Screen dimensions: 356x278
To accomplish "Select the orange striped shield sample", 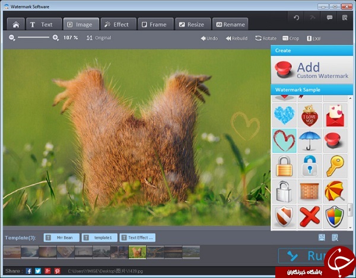I will 284,217.
